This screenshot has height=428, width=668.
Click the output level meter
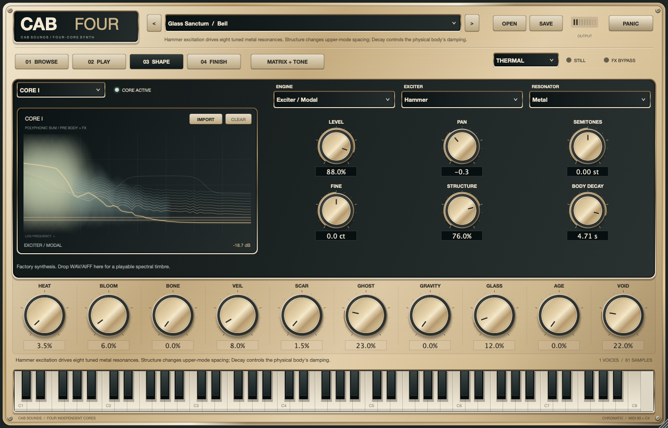(x=584, y=22)
